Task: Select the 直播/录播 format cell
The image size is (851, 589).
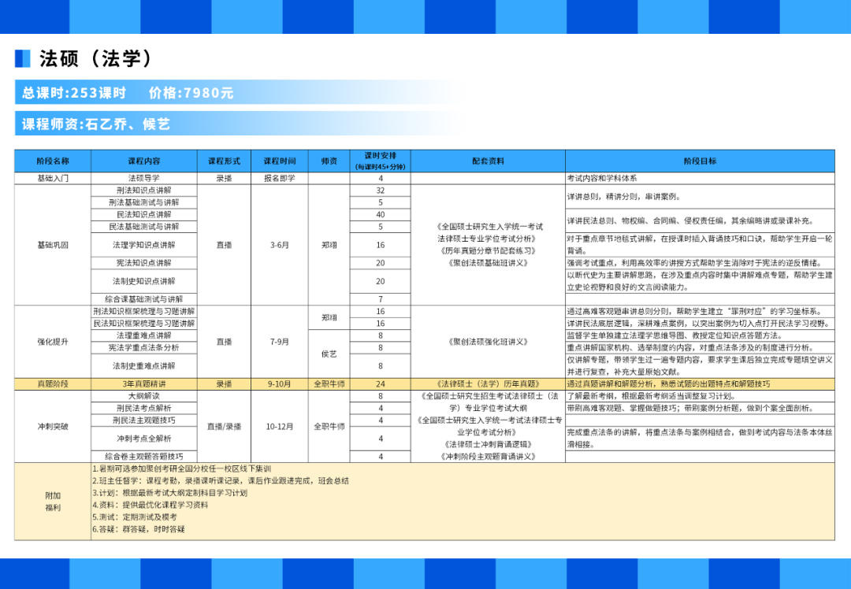Action: tap(224, 426)
